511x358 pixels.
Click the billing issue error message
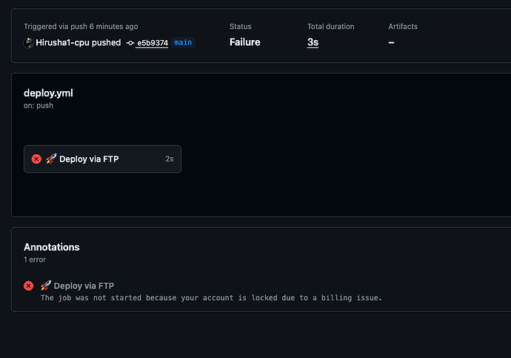click(x=211, y=298)
